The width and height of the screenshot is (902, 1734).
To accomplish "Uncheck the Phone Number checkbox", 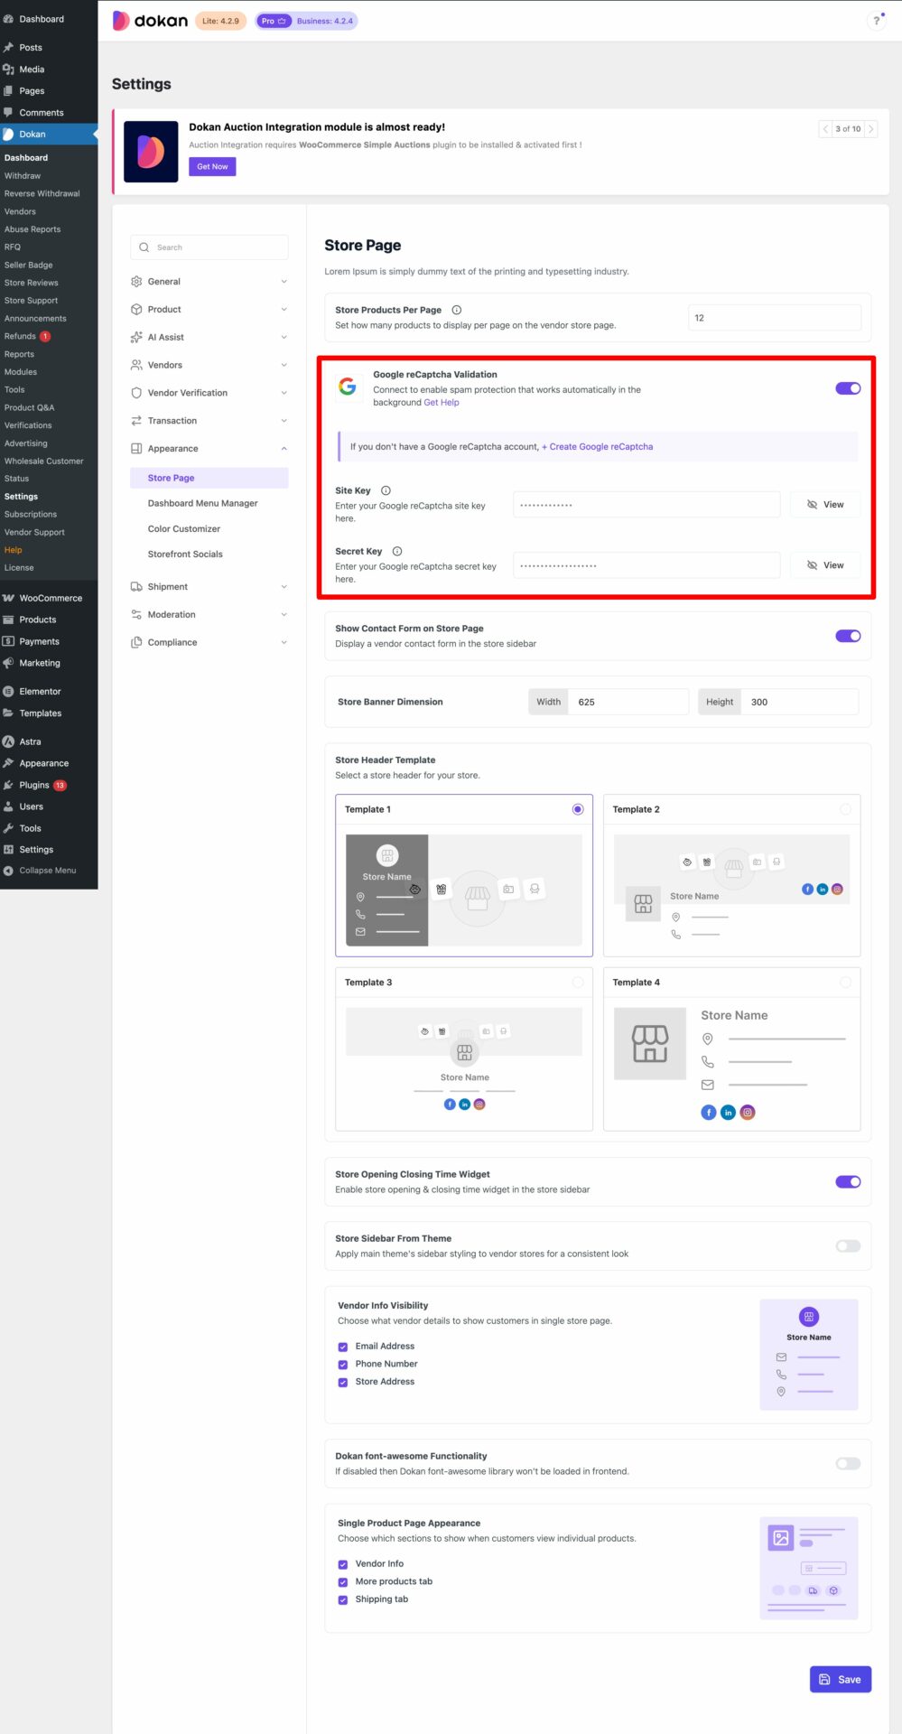I will pos(343,1365).
